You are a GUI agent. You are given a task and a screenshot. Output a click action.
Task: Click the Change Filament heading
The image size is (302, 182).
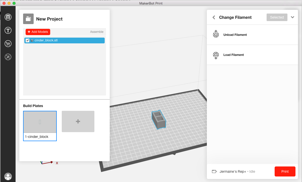click(x=235, y=17)
